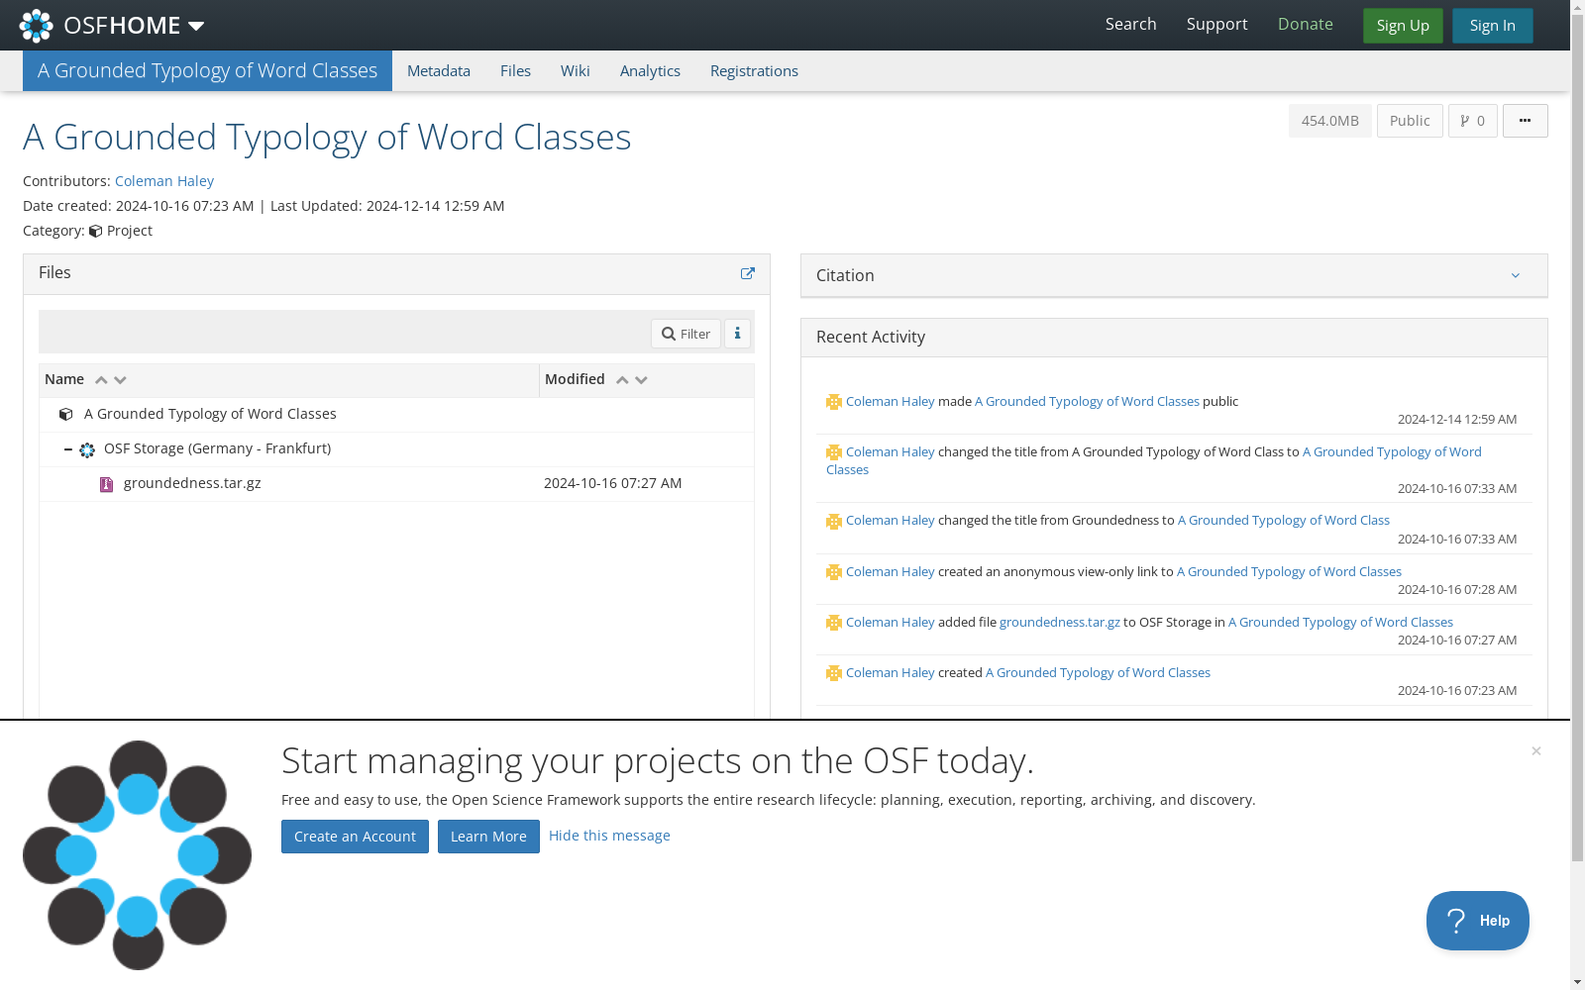Click user avatar icon in 'made public' entry
Image resolution: width=1585 pixels, height=990 pixels.
834,402
